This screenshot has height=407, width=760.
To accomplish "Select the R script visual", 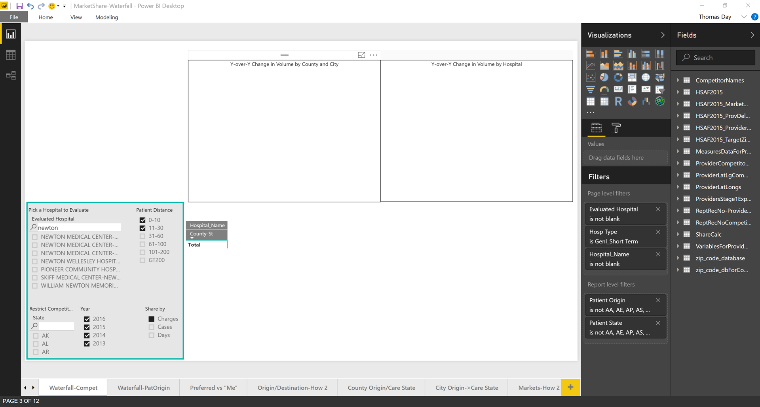I will point(618,101).
